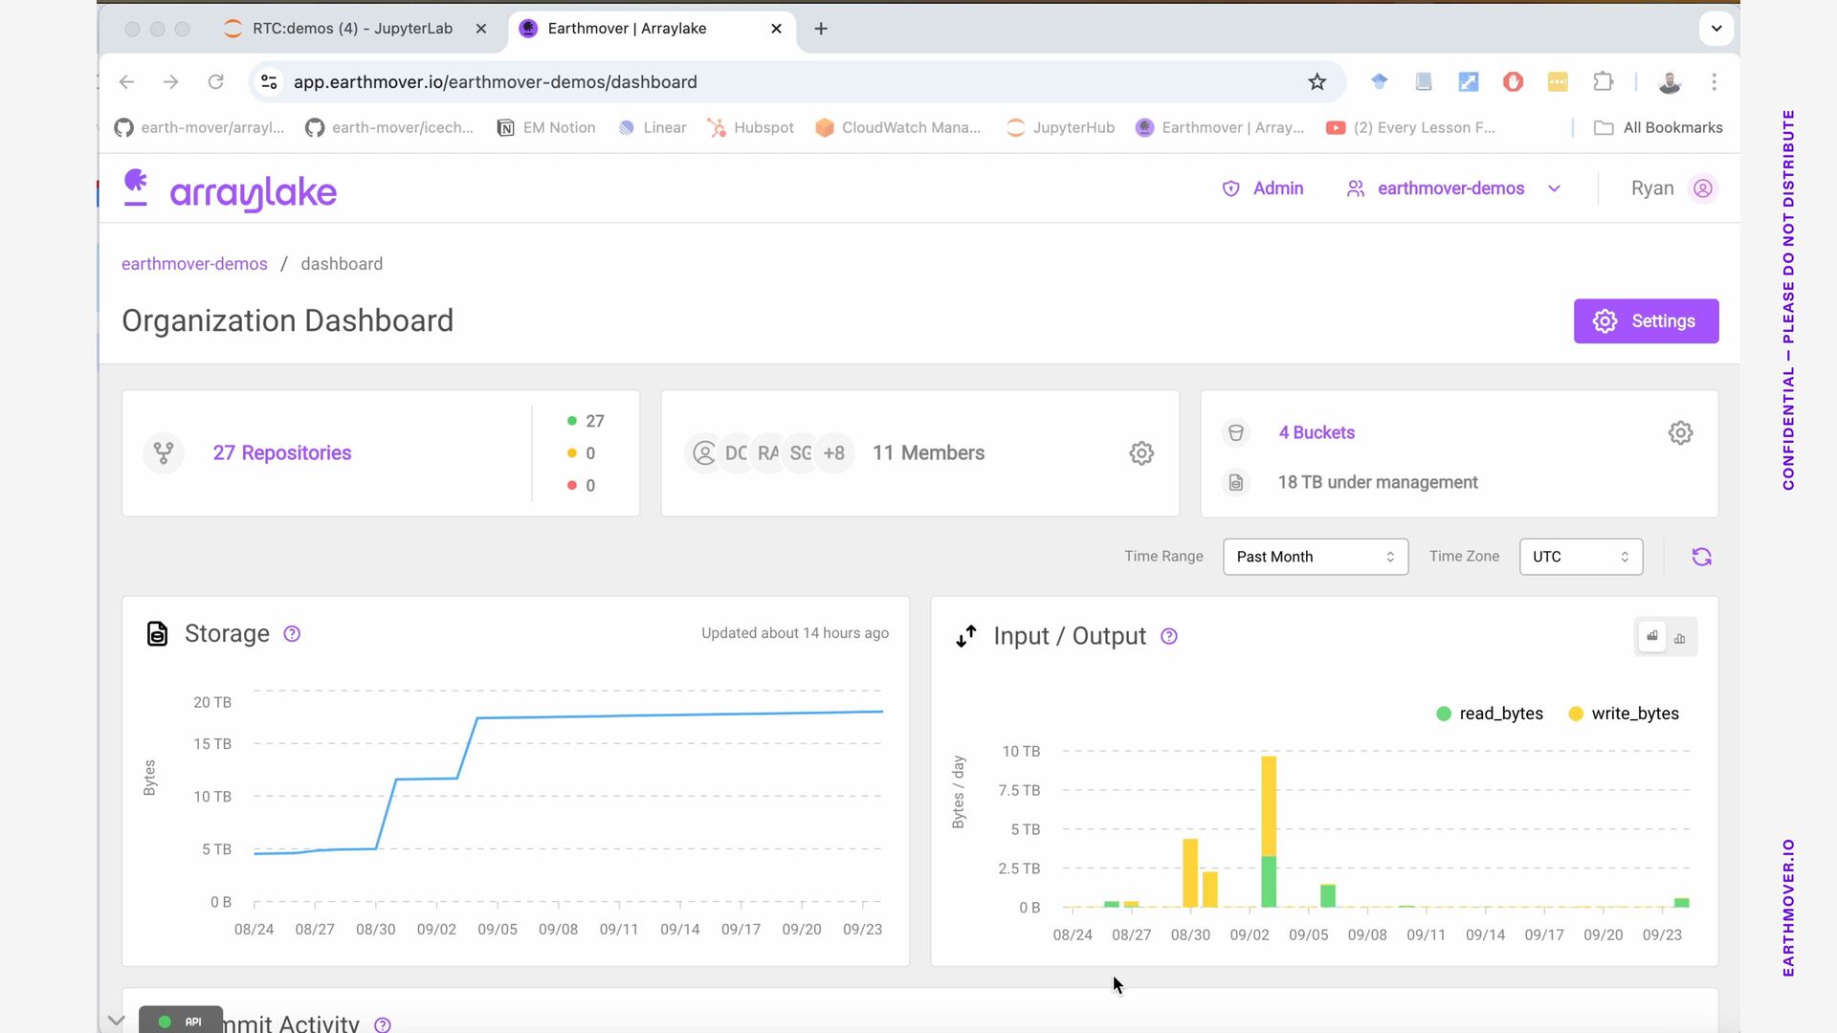Screen dimensions: 1837x1033
Task: Close the RTC:demos JupyterLab tab
Action: pos(481,29)
